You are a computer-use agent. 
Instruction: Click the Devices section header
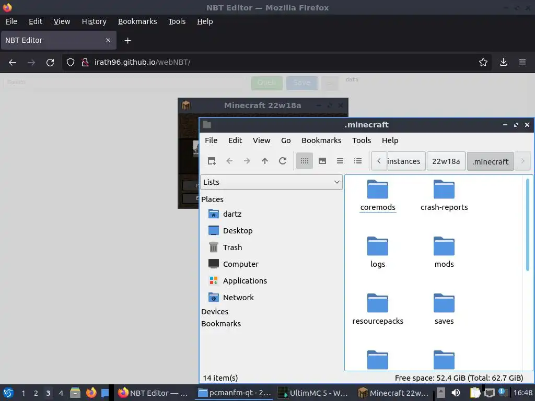215,312
